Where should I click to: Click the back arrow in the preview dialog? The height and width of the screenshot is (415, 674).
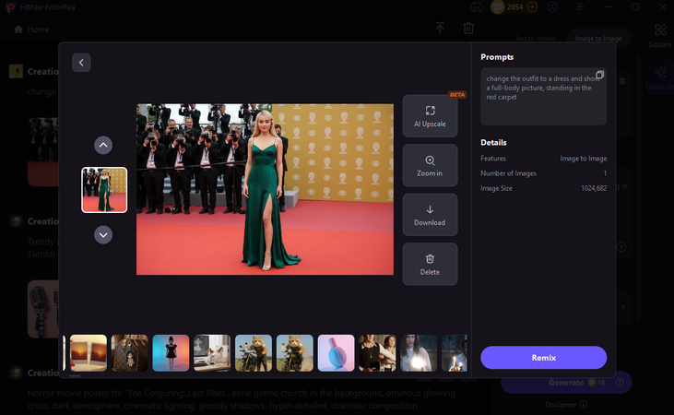(81, 63)
